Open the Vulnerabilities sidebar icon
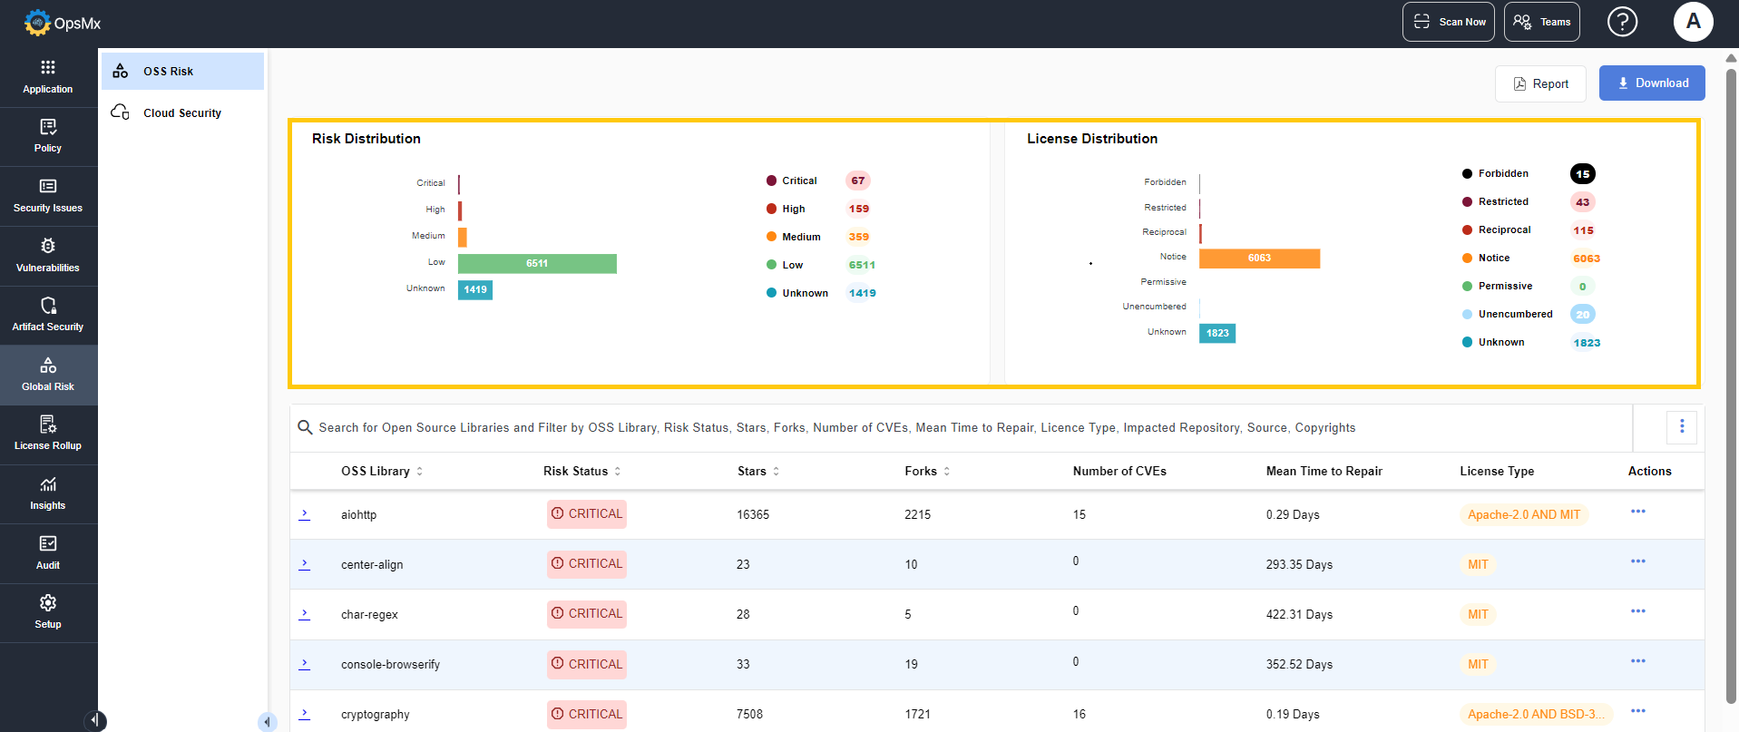Image resolution: width=1739 pixels, height=732 pixels. [48, 255]
